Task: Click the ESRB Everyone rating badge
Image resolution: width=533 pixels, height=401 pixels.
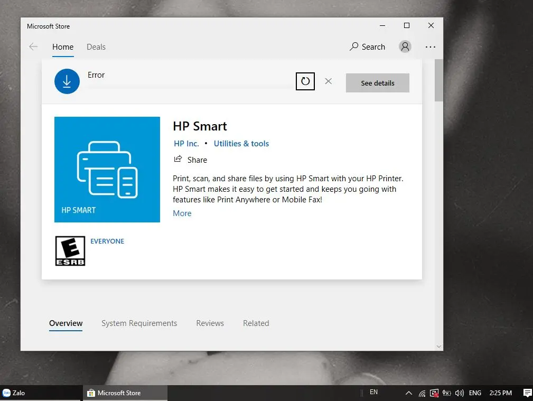Action: (70, 250)
